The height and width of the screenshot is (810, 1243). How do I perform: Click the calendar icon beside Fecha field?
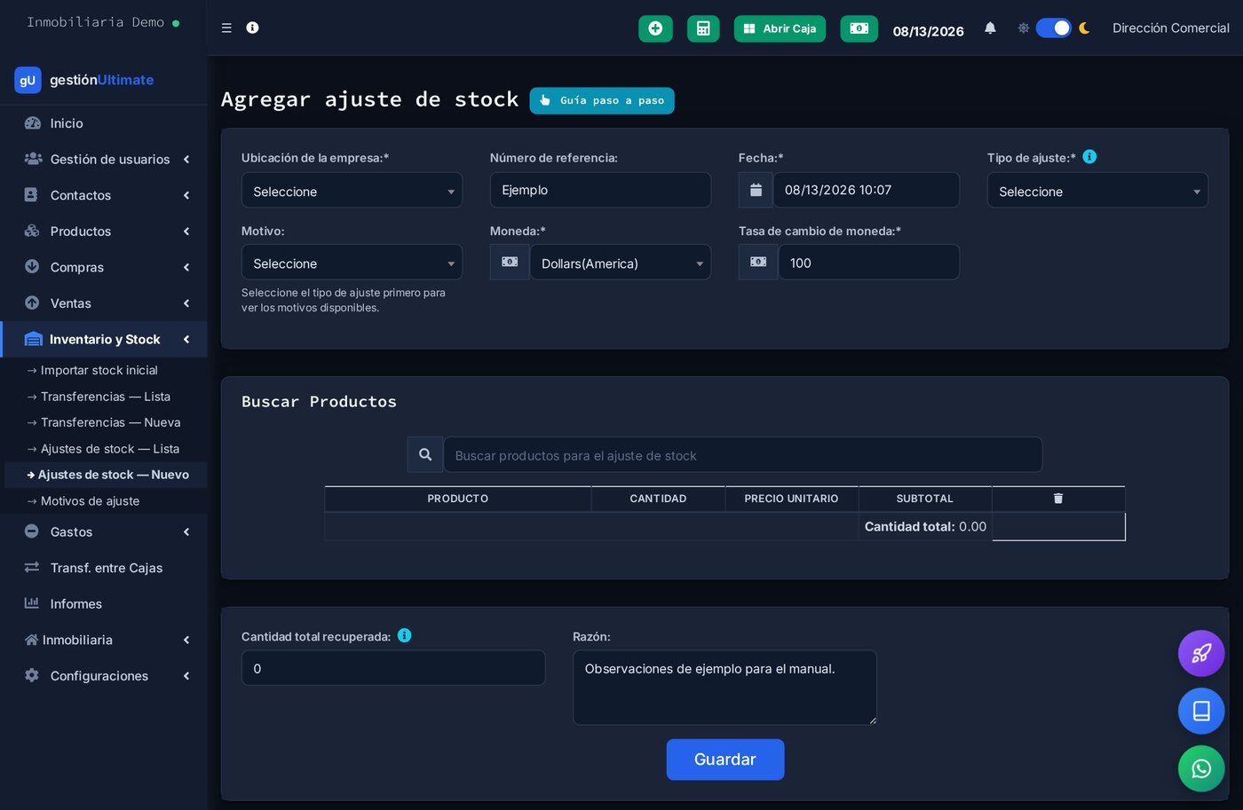tap(756, 190)
